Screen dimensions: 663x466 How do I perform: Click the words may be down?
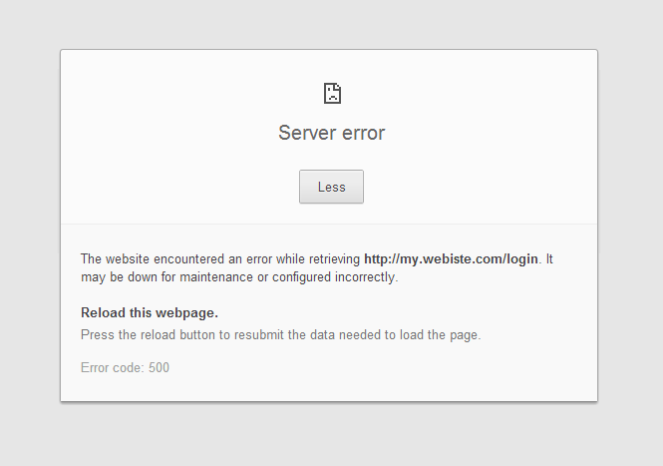(112, 277)
